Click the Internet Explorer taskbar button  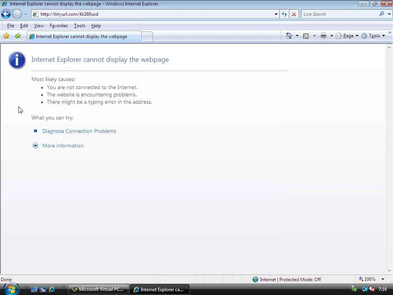click(159, 290)
